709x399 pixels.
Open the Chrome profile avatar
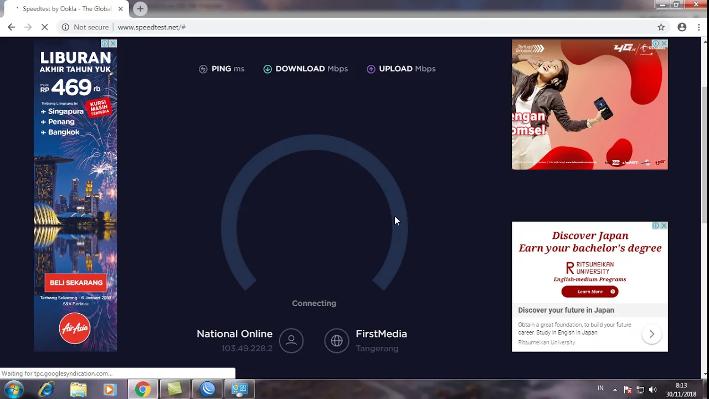[682, 27]
